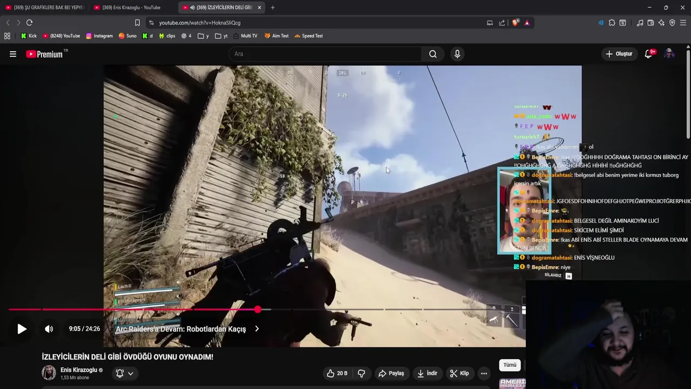Open Brave Rewards triangle icon

[527, 23]
